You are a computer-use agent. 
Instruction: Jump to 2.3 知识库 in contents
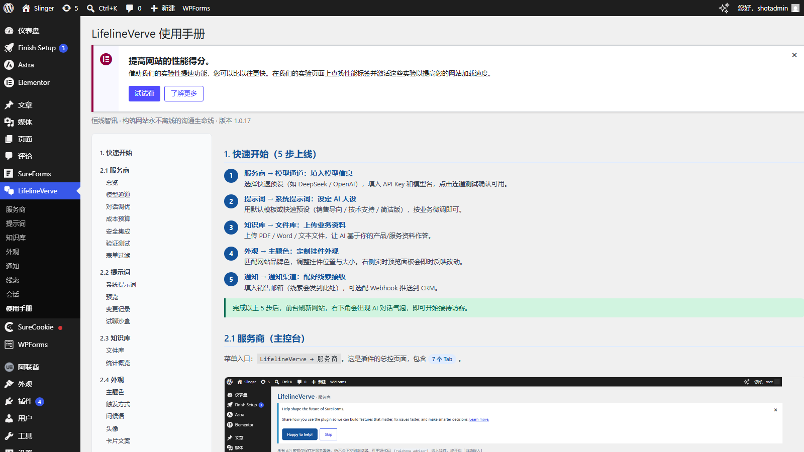pyautogui.click(x=115, y=338)
